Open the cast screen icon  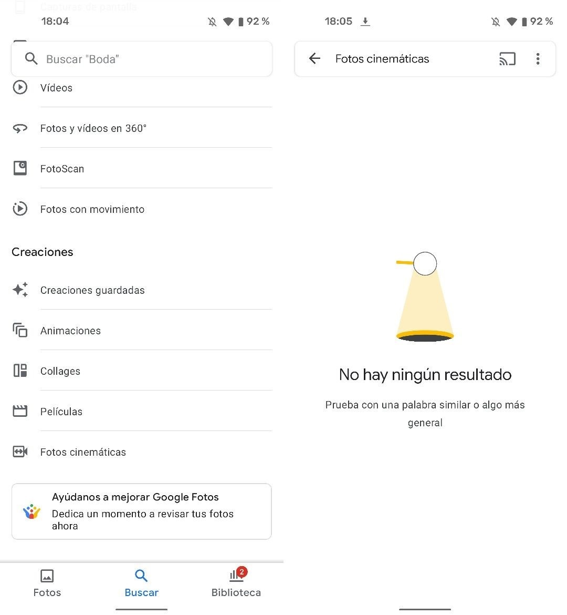(x=507, y=59)
